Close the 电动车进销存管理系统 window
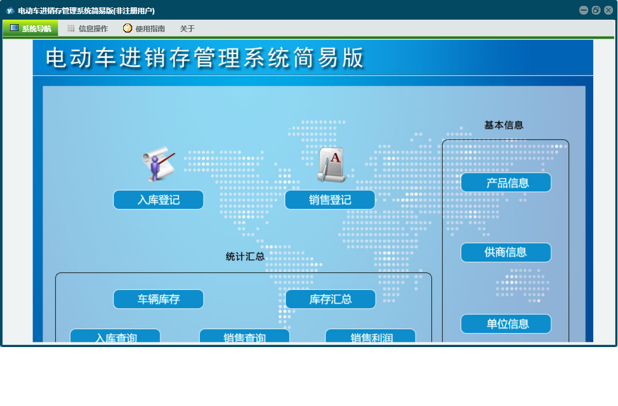Viewport: 618px width, 406px height. click(x=608, y=10)
